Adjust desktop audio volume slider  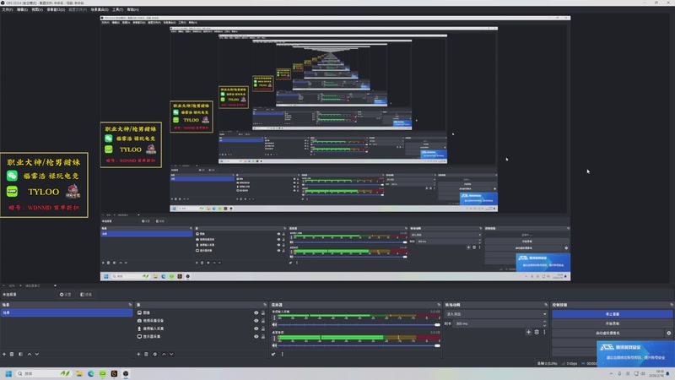point(359,345)
